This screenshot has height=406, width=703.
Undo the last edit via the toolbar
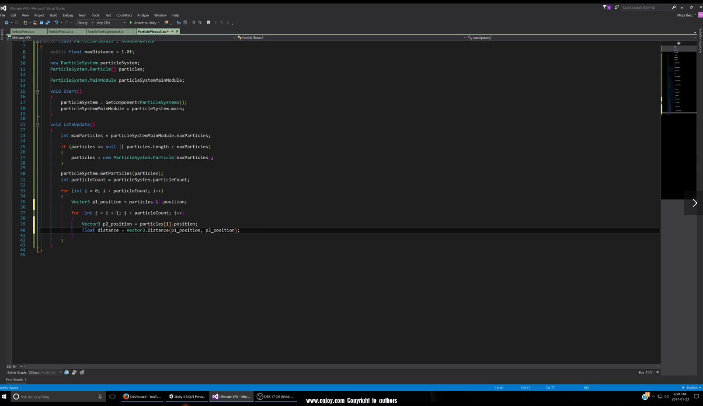pyautogui.click(x=56, y=23)
